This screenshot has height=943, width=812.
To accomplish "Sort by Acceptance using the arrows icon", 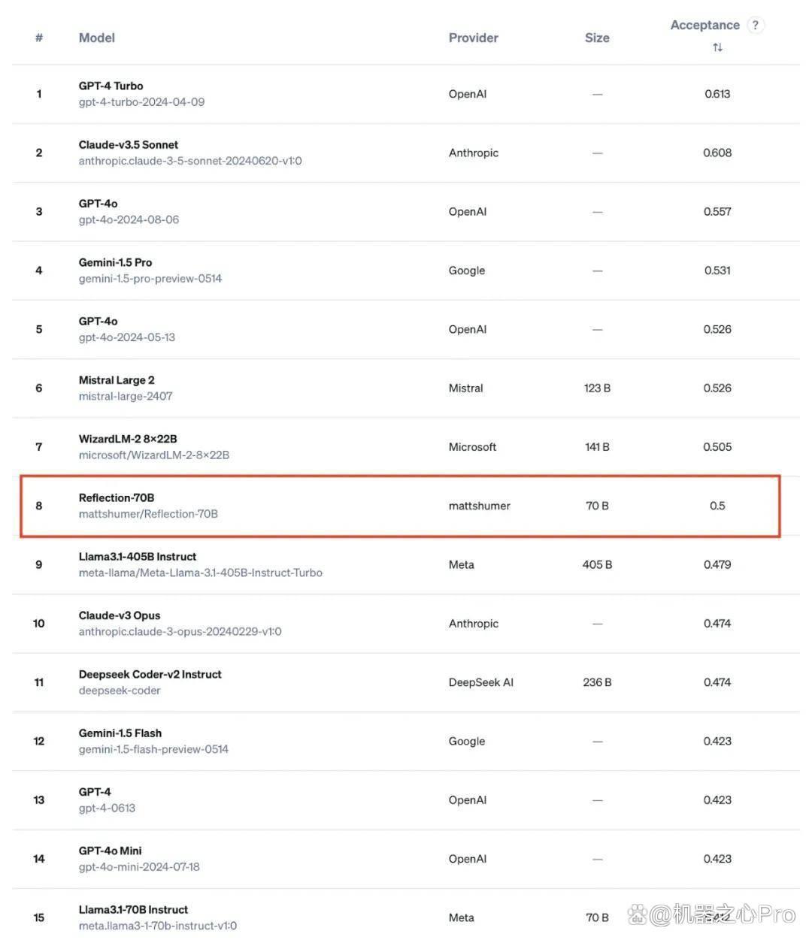I will tap(717, 47).
